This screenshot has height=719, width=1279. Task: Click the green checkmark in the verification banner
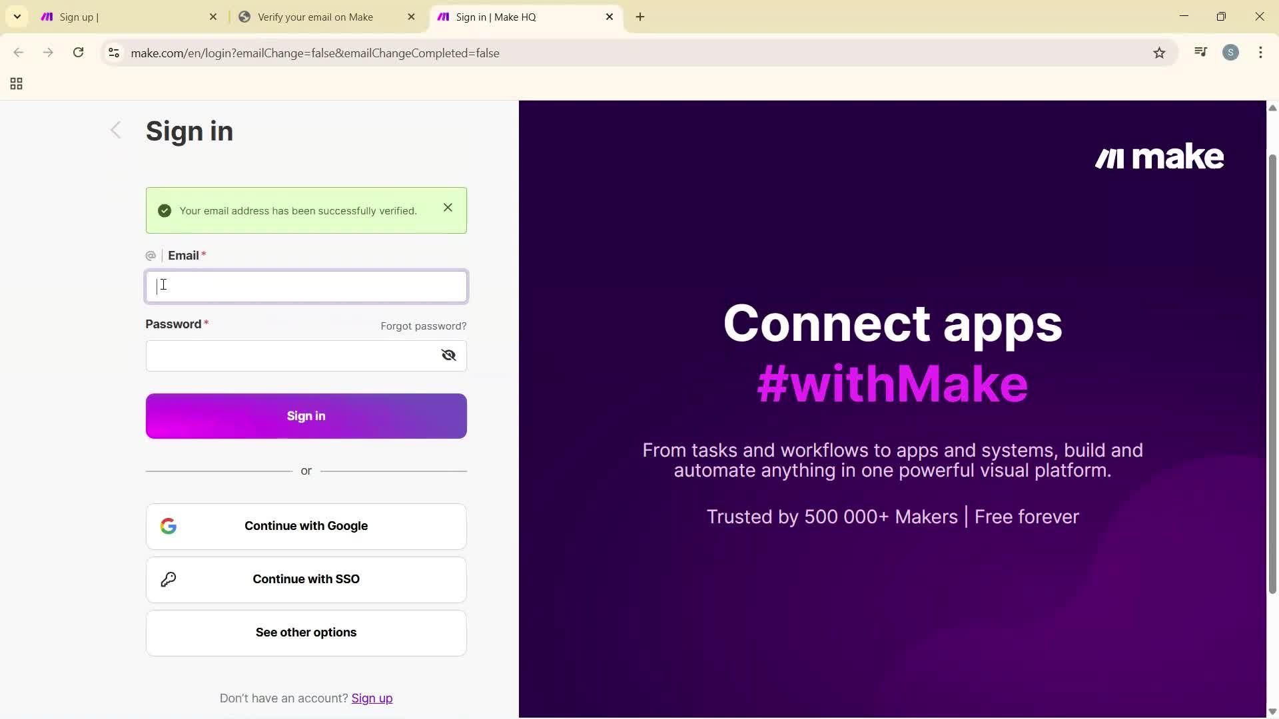(x=164, y=210)
